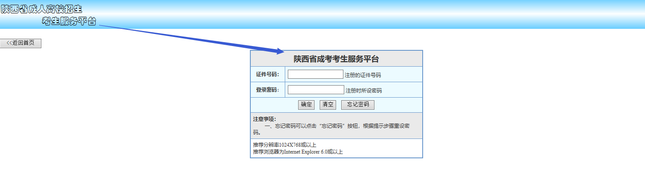Click the Internet Explorer 6.0 browser recommendation

(x=298, y=152)
